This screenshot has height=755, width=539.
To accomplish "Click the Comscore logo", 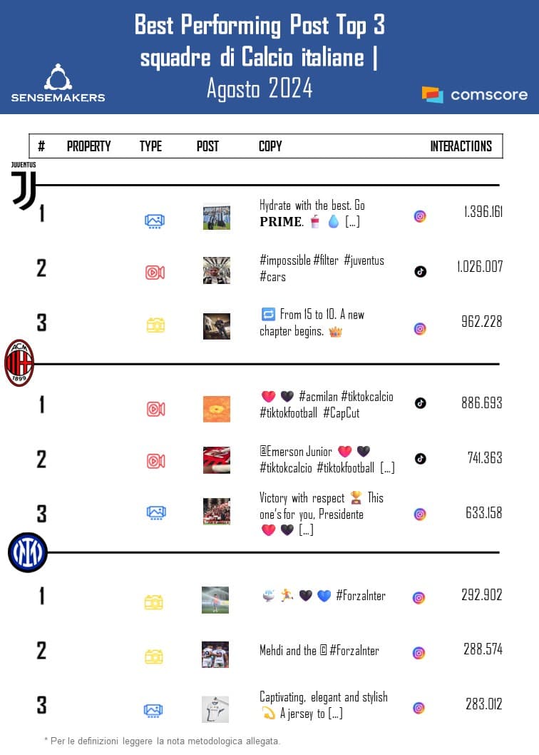I will tap(475, 94).
